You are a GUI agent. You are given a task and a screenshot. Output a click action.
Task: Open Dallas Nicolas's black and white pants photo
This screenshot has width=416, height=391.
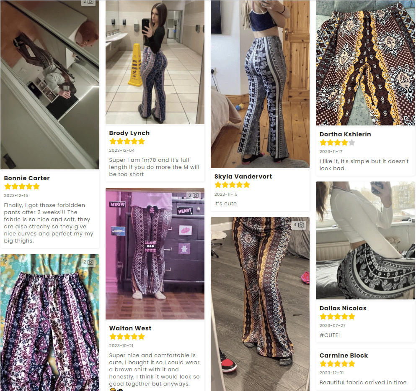[x=365, y=240]
